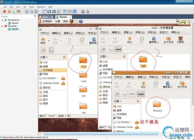194x140 pixels.
Task: Click mnt path button in mnt window
Action: coord(118,49)
